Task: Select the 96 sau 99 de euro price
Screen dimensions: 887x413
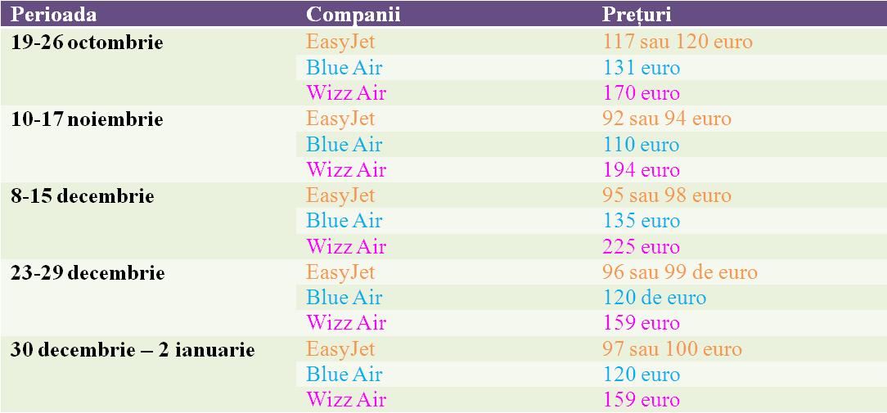Action: 680,272
